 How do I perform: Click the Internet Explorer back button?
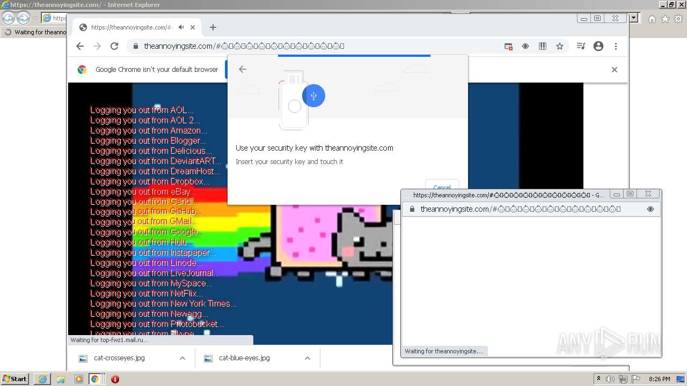8,18
